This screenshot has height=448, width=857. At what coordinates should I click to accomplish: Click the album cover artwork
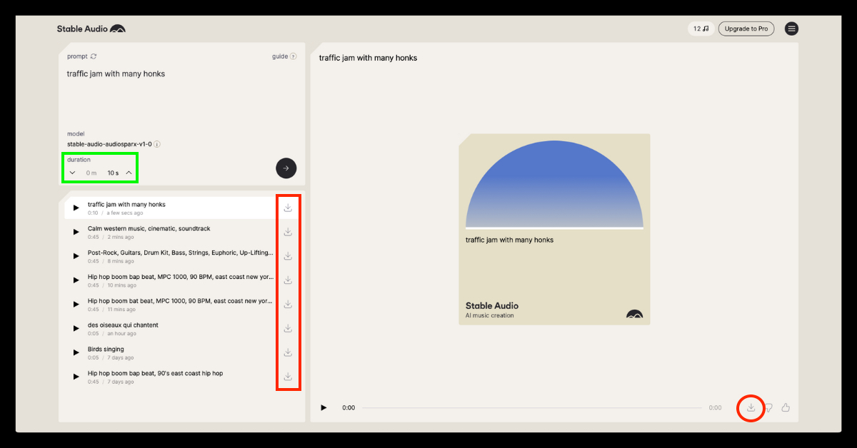click(554, 230)
